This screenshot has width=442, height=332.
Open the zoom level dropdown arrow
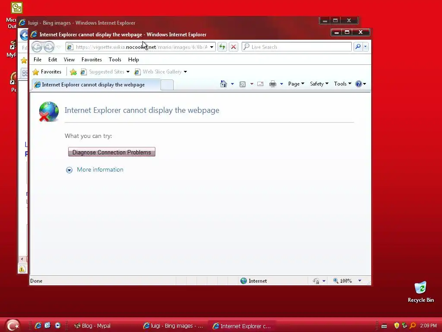360,281
